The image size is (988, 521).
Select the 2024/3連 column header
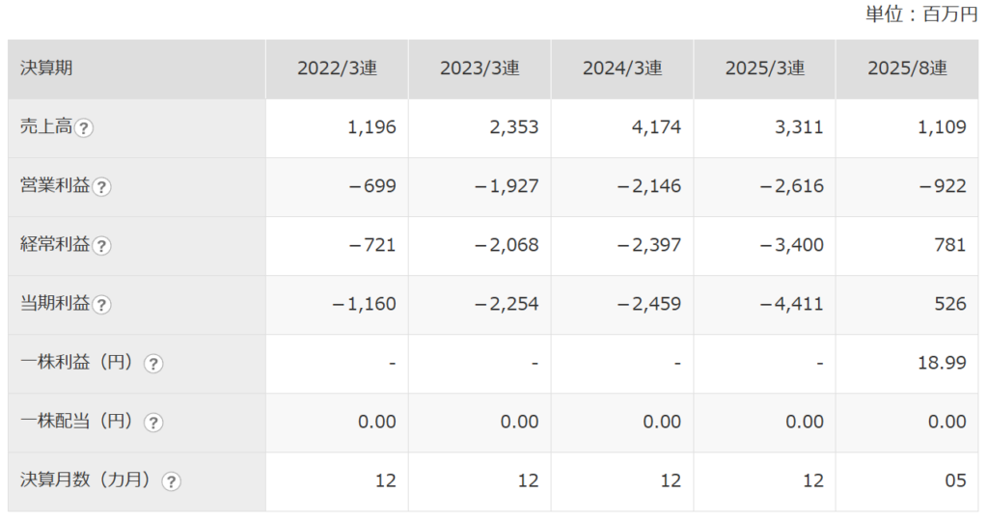click(622, 69)
